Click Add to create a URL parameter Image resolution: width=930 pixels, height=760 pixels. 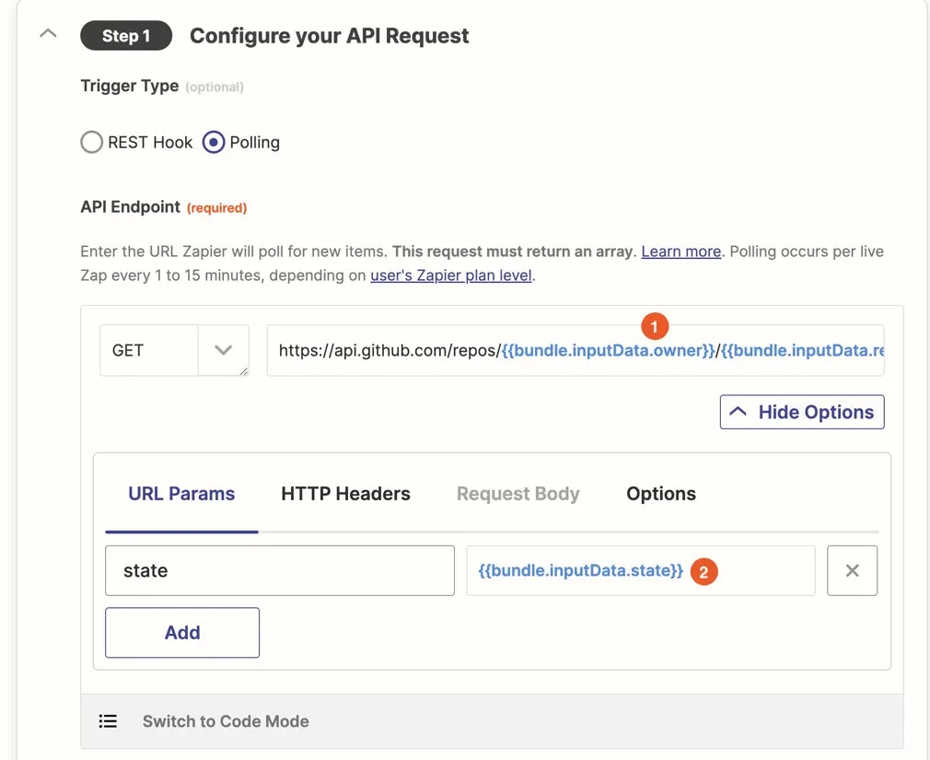pyautogui.click(x=182, y=633)
